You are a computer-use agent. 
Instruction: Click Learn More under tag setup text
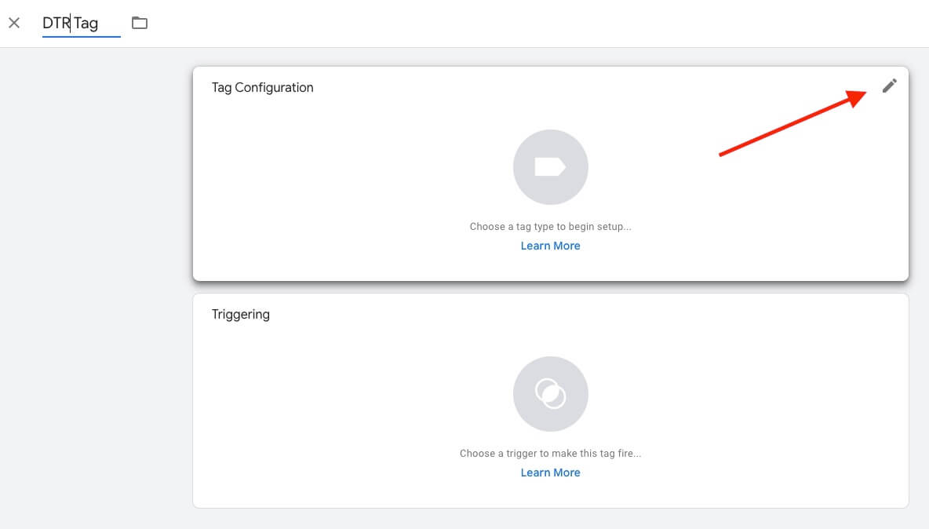(550, 245)
